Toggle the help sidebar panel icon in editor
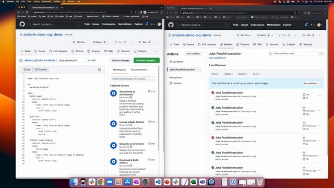Image resolution: width=334 pixels, height=188 pixels. pos(100,69)
